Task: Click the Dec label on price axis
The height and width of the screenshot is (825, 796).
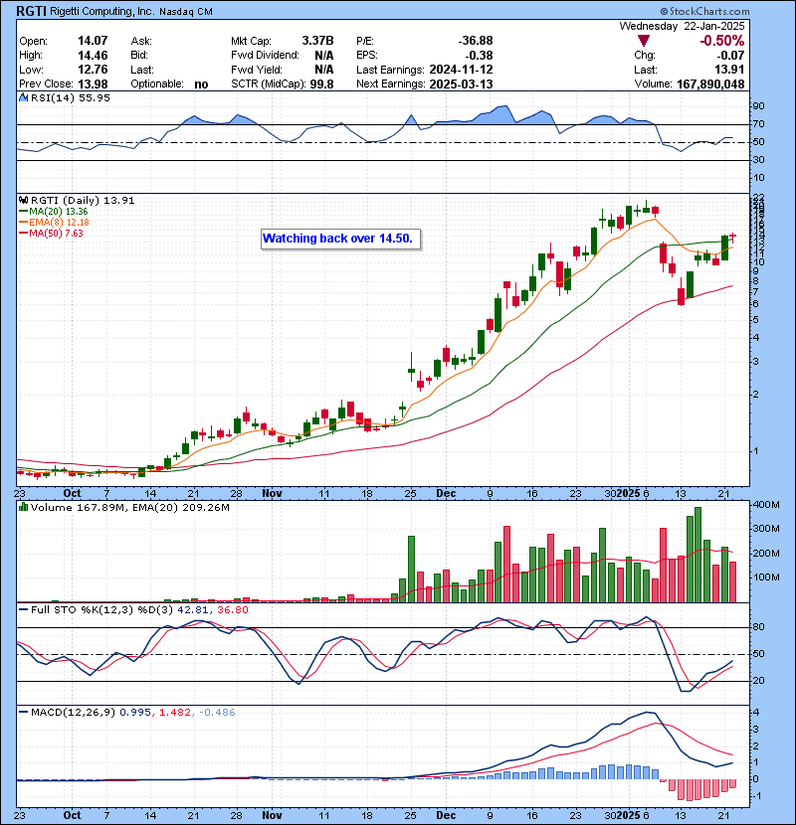Action: [x=446, y=494]
